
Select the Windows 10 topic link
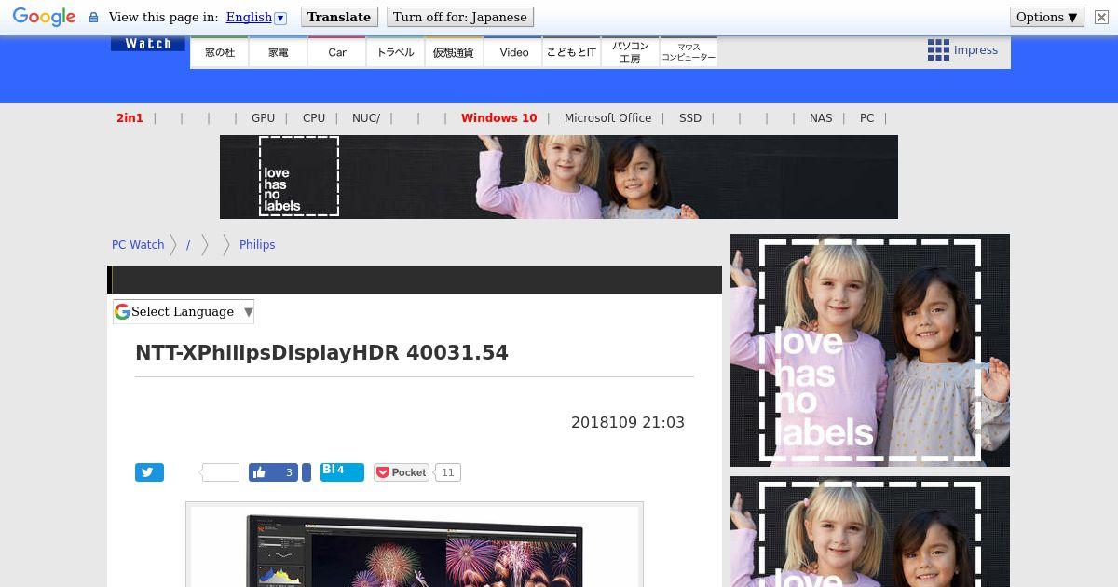point(498,118)
